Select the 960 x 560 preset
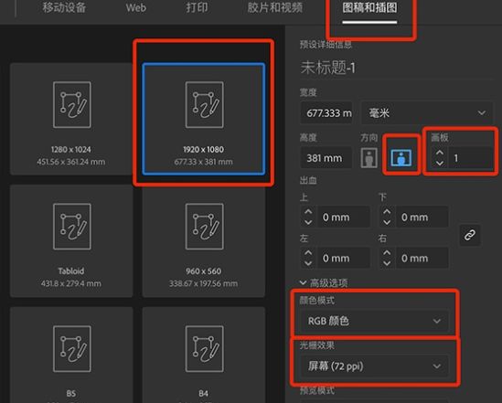The image size is (502, 403). click(x=204, y=241)
